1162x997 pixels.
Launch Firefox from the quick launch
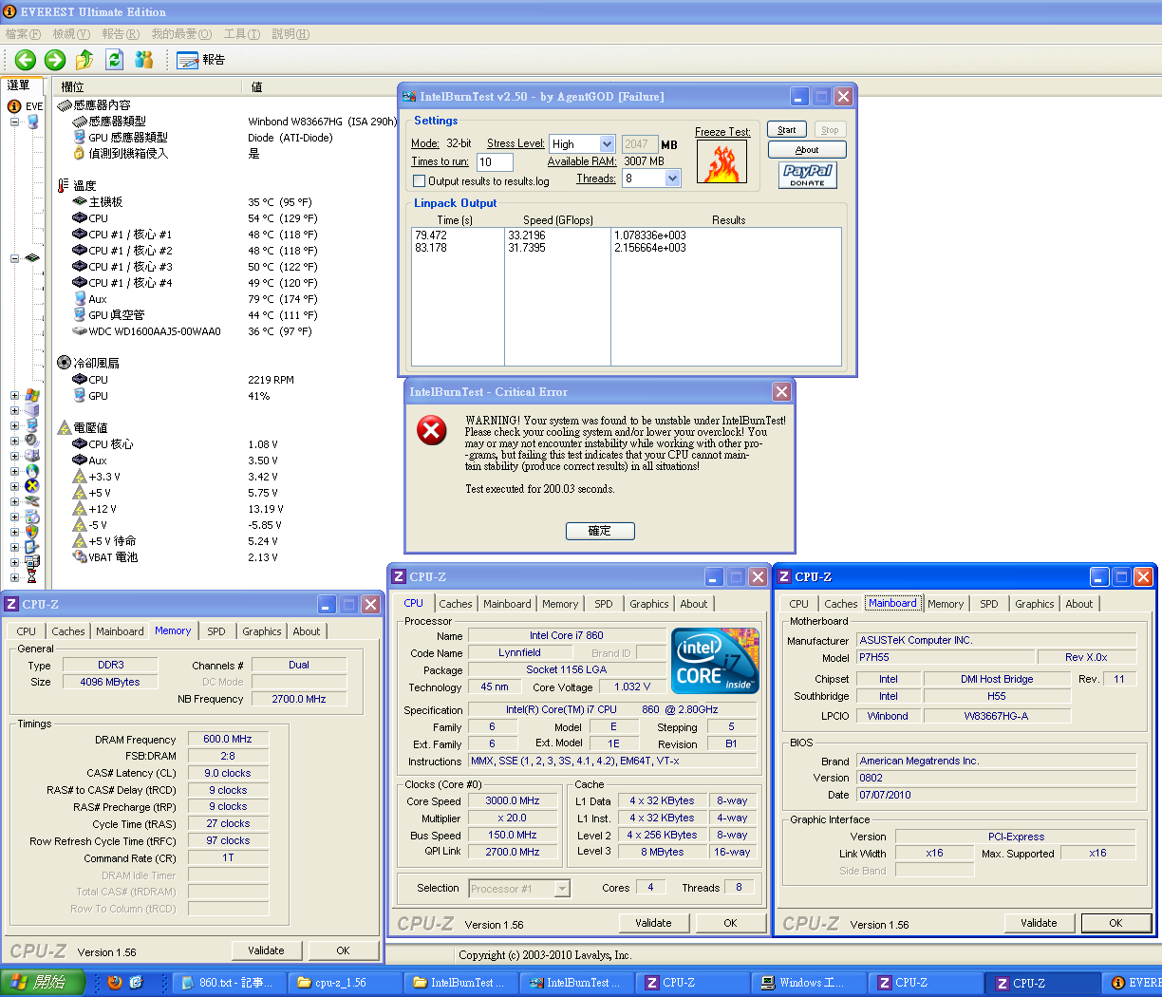(115, 983)
